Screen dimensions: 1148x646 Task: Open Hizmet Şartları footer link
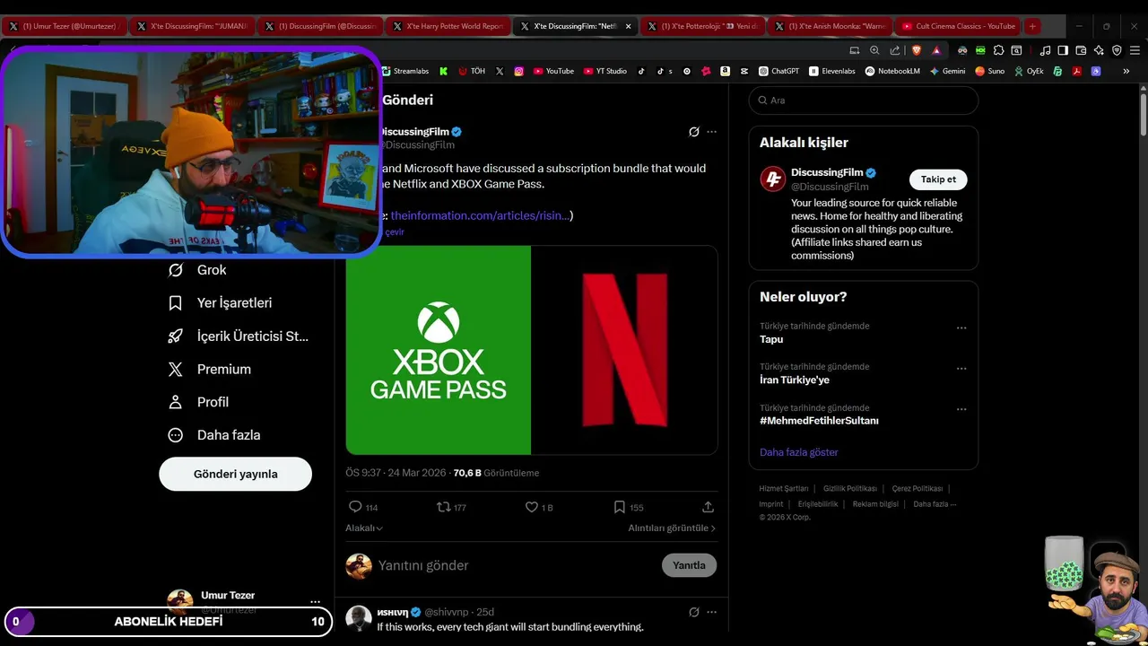pyautogui.click(x=784, y=489)
